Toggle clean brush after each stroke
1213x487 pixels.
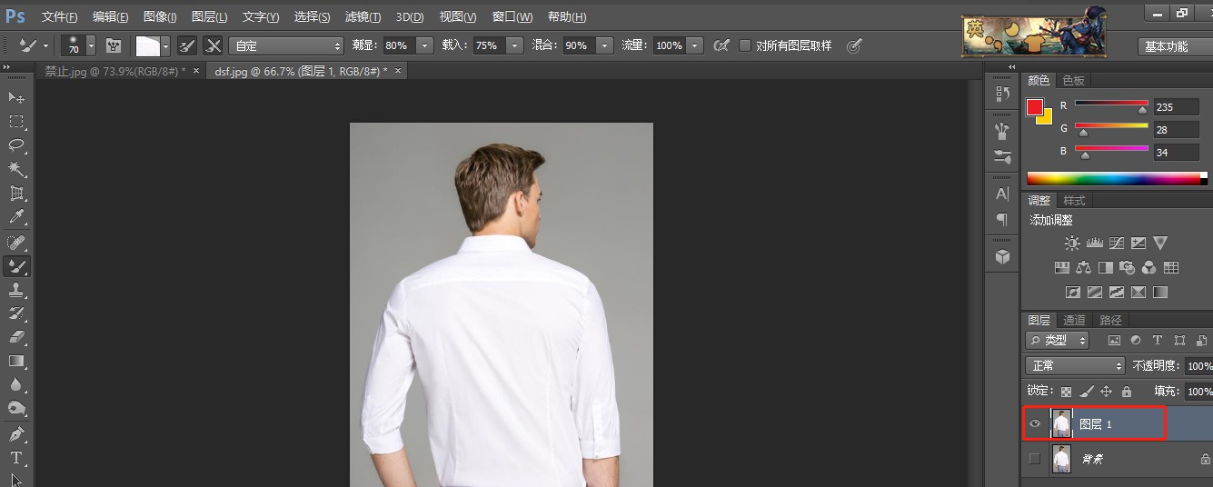click(x=213, y=45)
